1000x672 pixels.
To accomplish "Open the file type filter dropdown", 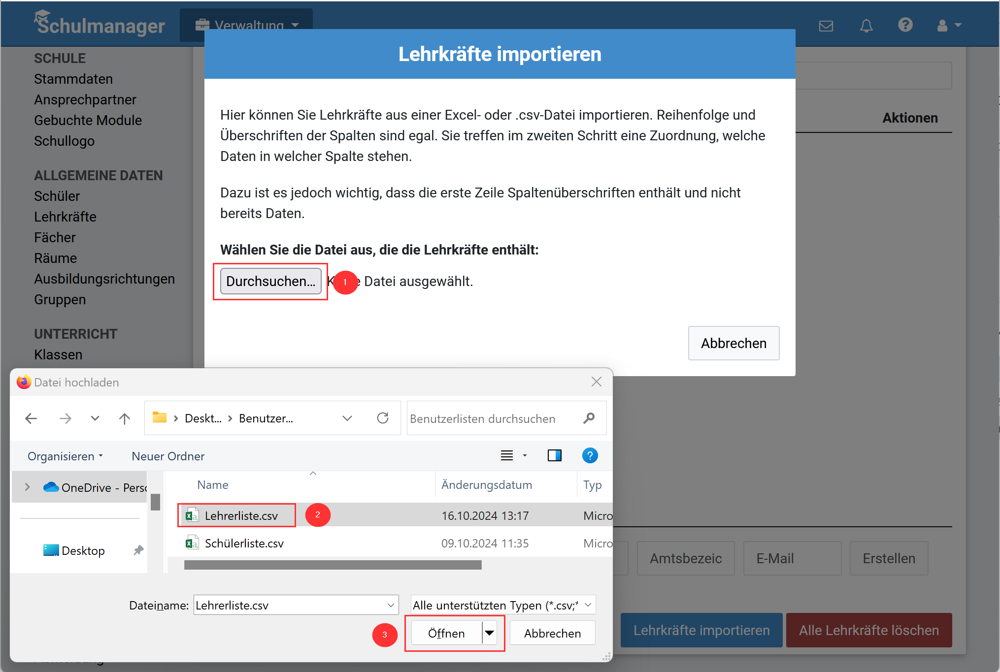I will pyautogui.click(x=503, y=605).
